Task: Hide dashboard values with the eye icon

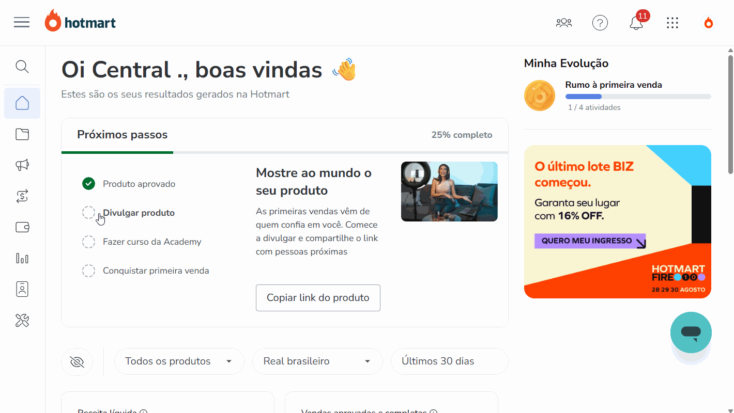Action: pos(77,361)
